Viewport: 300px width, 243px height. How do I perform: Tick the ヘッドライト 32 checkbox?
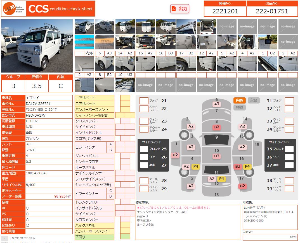pos(289,109)
